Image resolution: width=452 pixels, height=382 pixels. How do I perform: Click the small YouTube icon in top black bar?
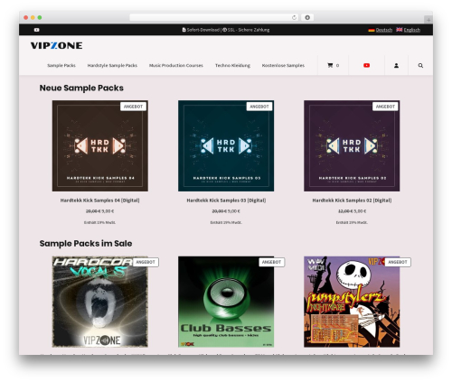[x=36, y=30]
